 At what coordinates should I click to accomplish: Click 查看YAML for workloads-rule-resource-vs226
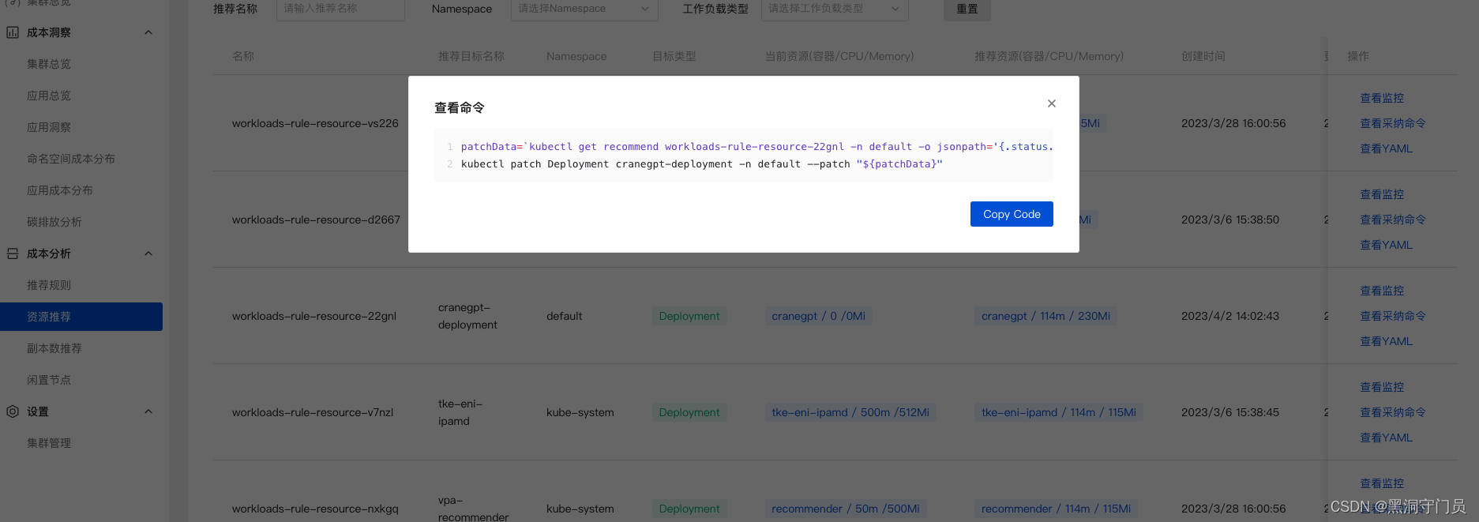point(1386,148)
